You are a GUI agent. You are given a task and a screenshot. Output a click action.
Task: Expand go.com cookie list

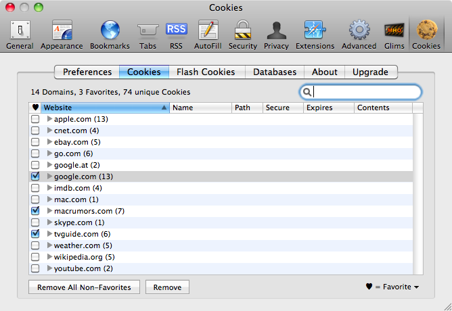(49, 153)
